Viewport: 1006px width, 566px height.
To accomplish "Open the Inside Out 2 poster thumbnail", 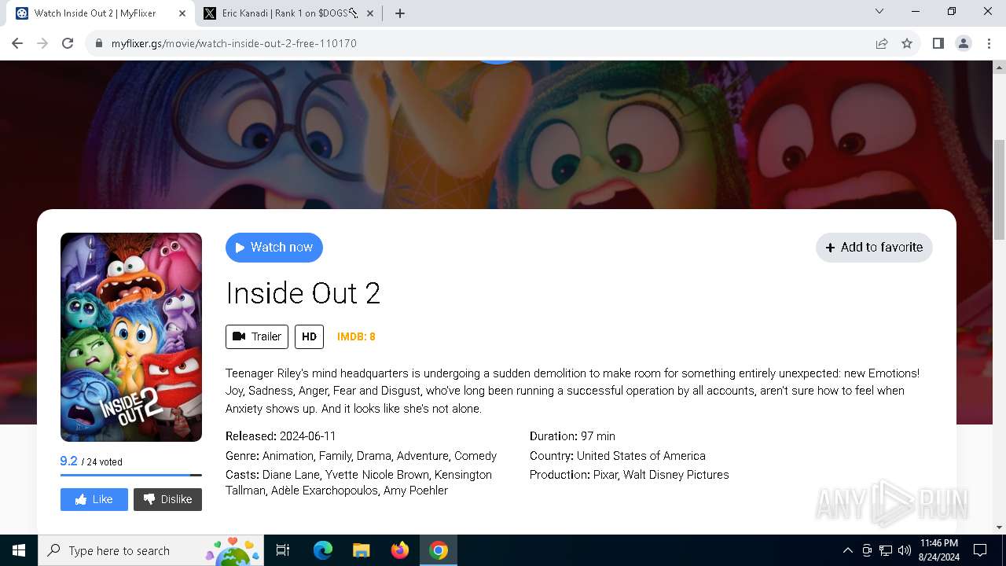I will click(x=131, y=337).
